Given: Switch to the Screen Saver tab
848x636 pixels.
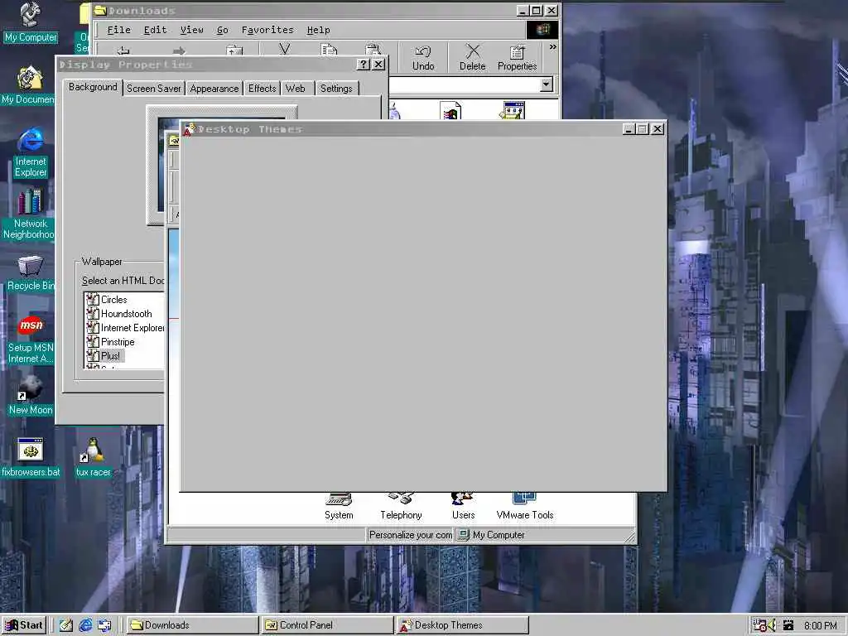Looking at the screenshot, I should (153, 88).
